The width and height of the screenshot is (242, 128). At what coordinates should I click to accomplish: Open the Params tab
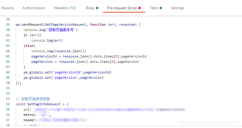coord(7,8)
